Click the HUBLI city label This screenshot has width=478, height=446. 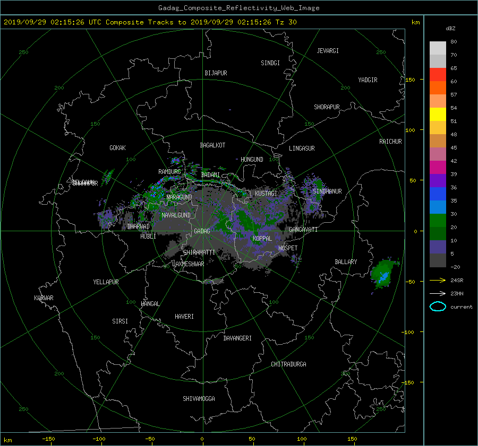(x=148, y=237)
